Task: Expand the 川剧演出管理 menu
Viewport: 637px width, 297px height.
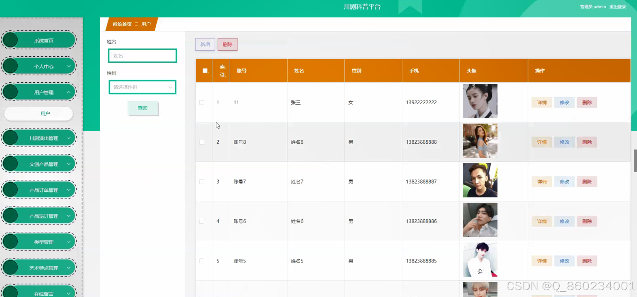Action: [x=39, y=138]
